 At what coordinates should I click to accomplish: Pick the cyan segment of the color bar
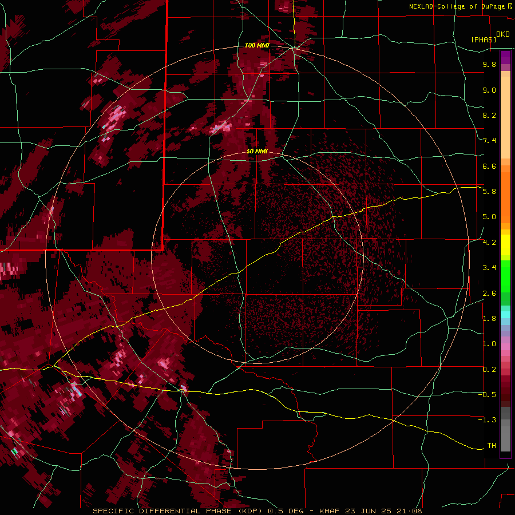505,315
